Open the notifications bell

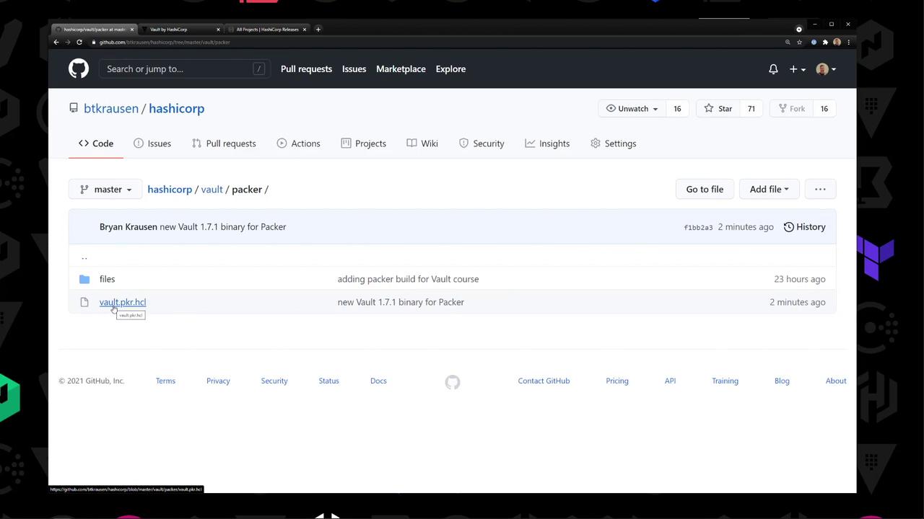click(773, 69)
